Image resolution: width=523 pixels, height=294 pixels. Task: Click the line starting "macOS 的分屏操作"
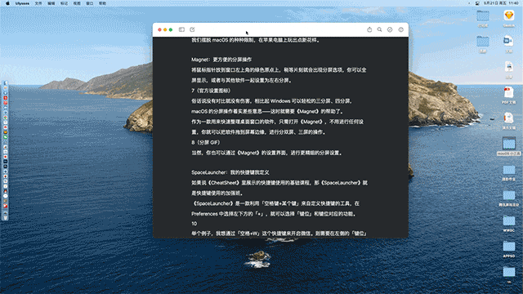click(267, 111)
